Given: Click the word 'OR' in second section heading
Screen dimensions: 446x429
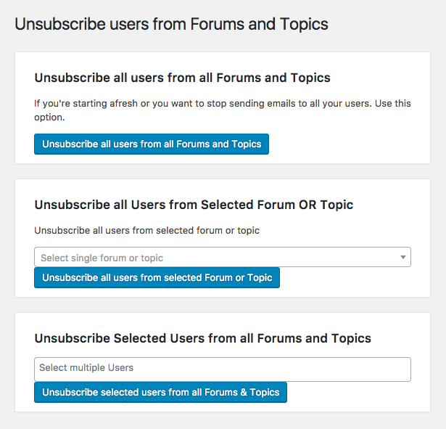Looking at the screenshot, I should coord(307,205).
